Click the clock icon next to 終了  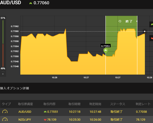[120, 21]
